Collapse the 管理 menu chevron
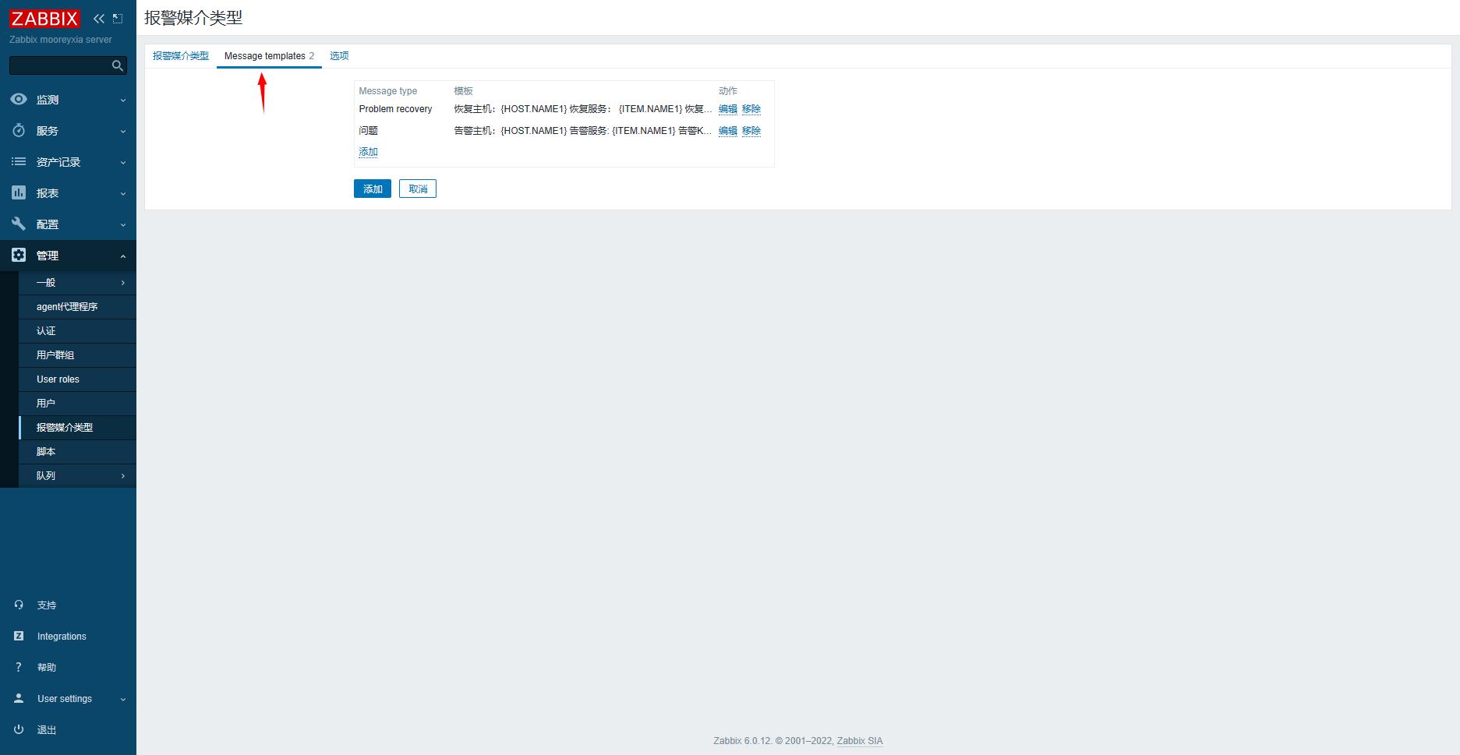Viewport: 1460px width, 755px height. [122, 256]
